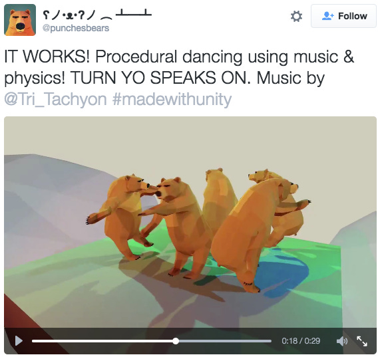Open the @punchesbears handle link
This screenshot has width=380, height=357.
click(76, 28)
